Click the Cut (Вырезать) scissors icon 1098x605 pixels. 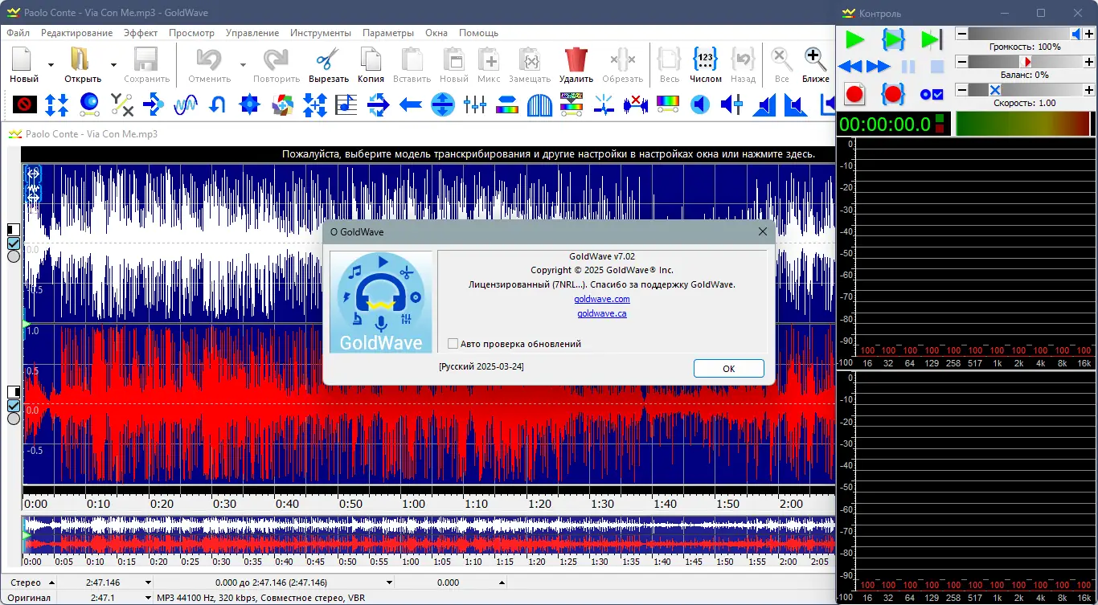tap(328, 60)
